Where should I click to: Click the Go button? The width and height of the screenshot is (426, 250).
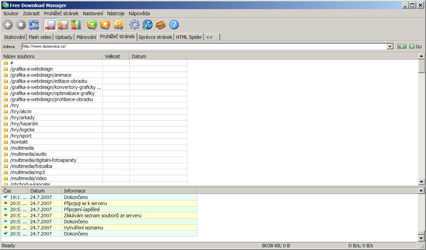point(416,46)
